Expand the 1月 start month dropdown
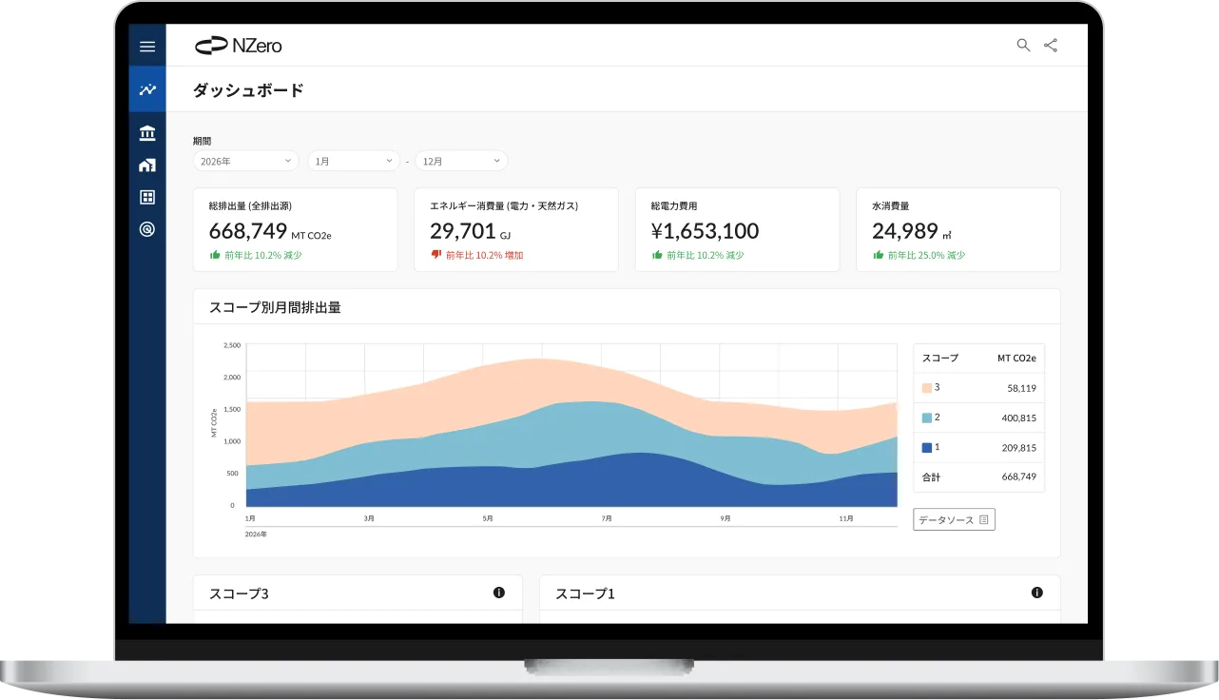This screenshot has height=700, width=1219. (354, 162)
